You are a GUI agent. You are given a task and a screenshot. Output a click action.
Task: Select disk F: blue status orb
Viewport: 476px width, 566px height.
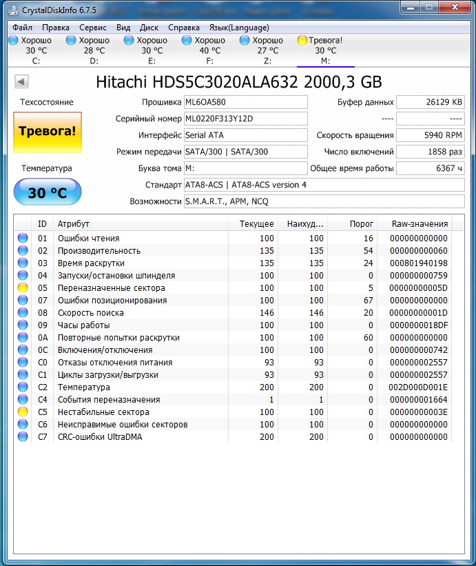[187, 40]
